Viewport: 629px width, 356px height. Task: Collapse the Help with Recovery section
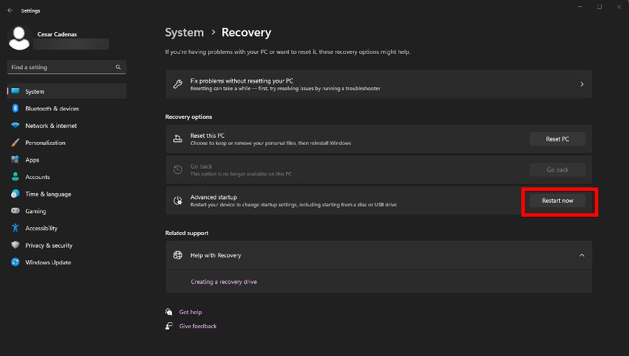[581, 255]
